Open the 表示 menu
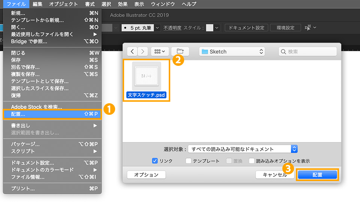This screenshot has height=202, width=360. coord(139,4)
